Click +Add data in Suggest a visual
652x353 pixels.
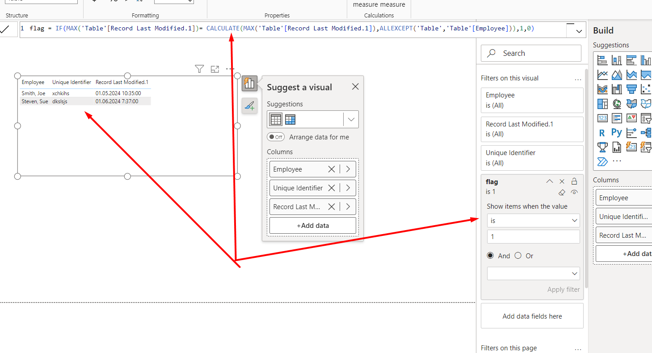click(x=313, y=226)
